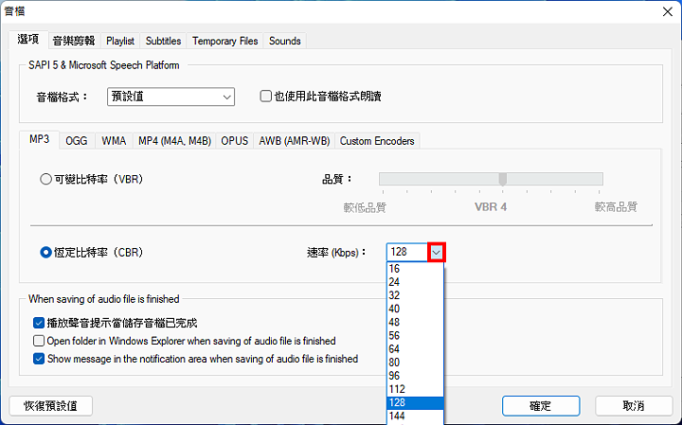Image resolution: width=682 pixels, height=425 pixels.
Task: Open the Playlist tab
Action: 120,41
